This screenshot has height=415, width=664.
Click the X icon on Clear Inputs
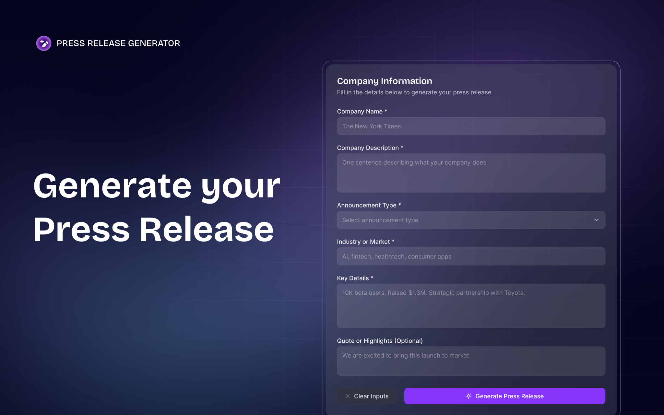tap(348, 396)
